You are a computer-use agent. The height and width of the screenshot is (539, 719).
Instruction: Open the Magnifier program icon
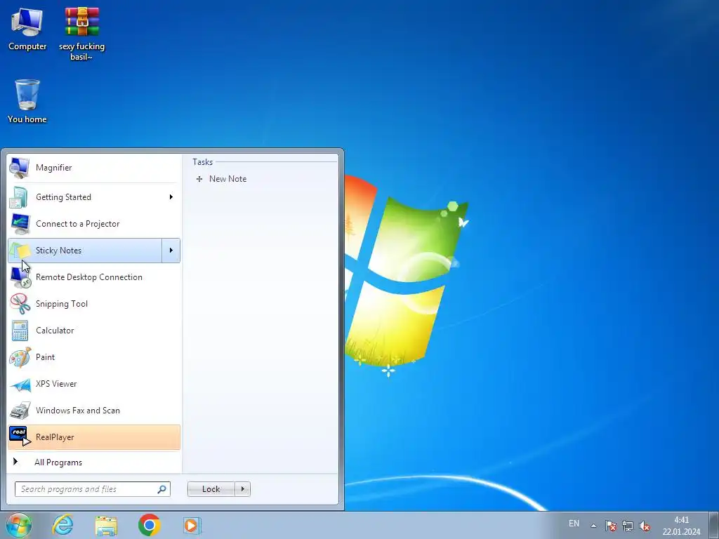pos(19,168)
